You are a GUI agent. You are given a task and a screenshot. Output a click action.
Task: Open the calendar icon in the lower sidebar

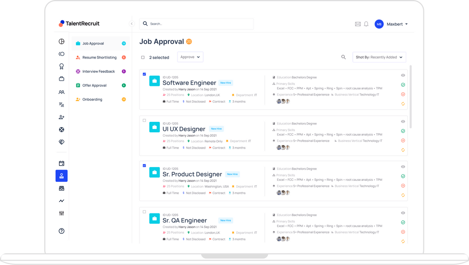point(61,163)
